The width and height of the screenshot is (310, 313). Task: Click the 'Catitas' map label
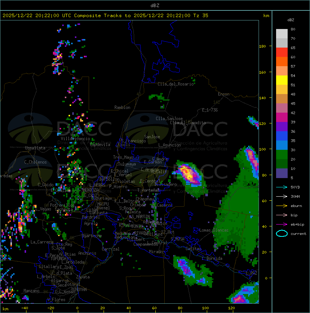click(193, 249)
